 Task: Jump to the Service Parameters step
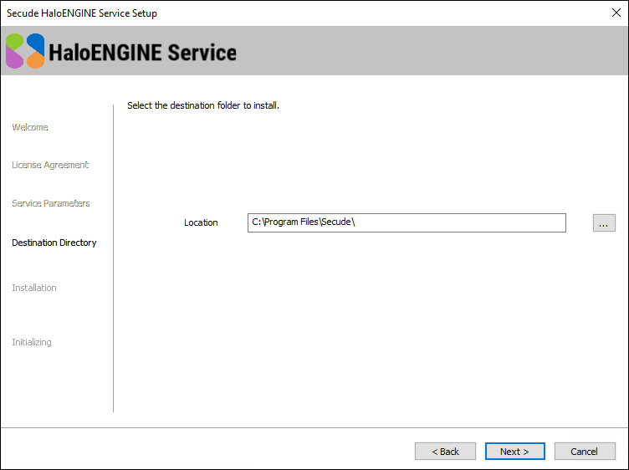point(51,203)
